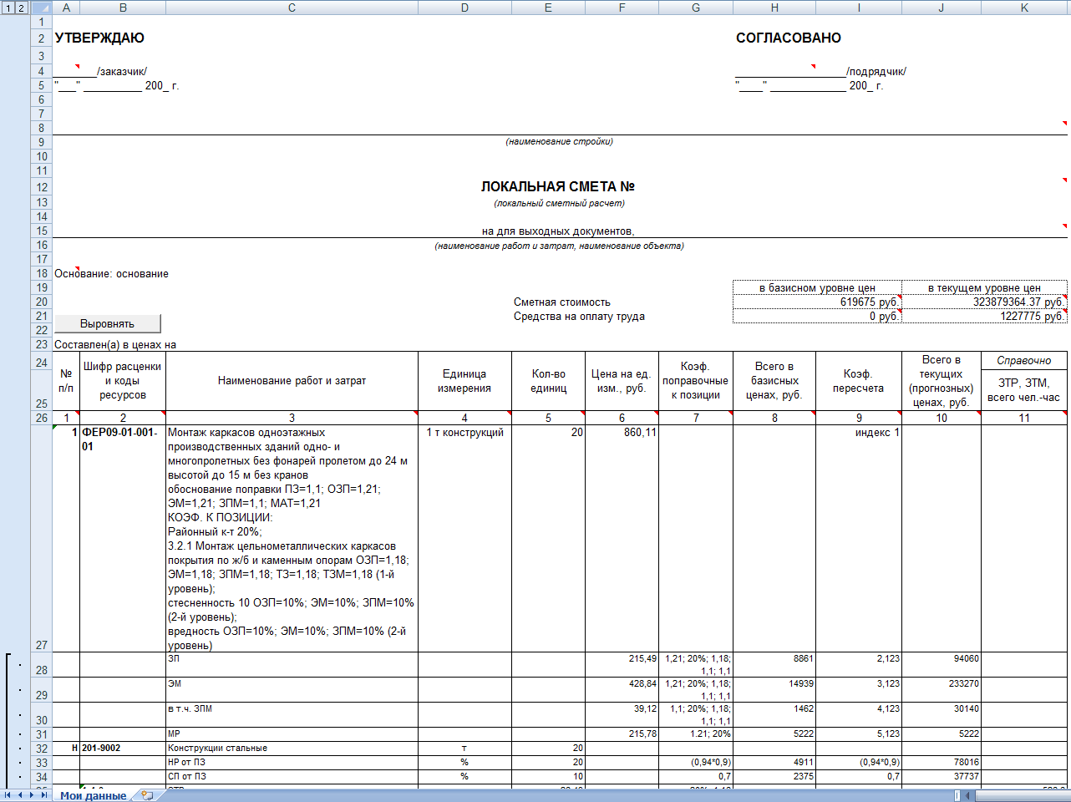Screen dimensions: 1071x802
Task: Select cell with "ЛОКАЛЬНАЯ СМЕТА №" title
Action: click(x=558, y=186)
